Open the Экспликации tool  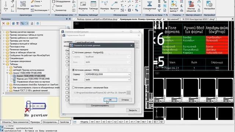(40, 10)
